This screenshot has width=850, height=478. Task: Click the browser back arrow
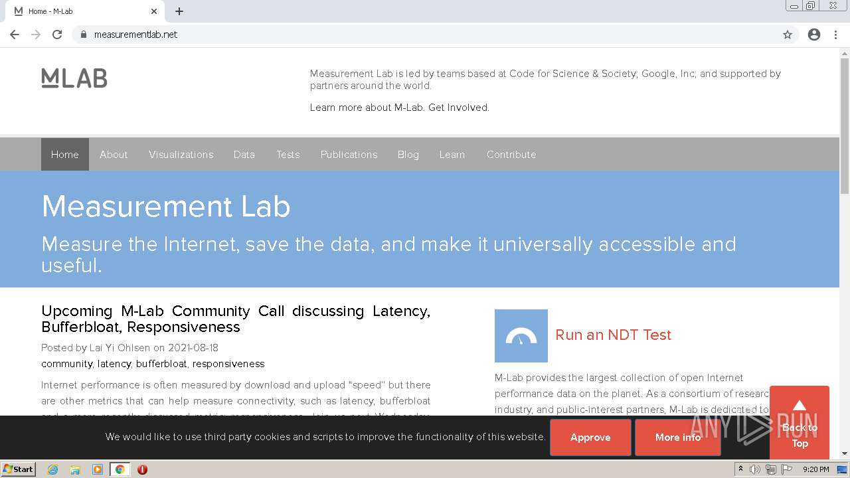(15, 35)
